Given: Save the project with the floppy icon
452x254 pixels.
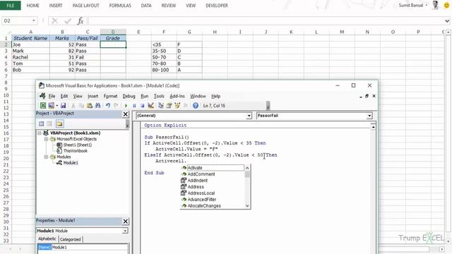Looking at the screenshot, I should 63,106.
